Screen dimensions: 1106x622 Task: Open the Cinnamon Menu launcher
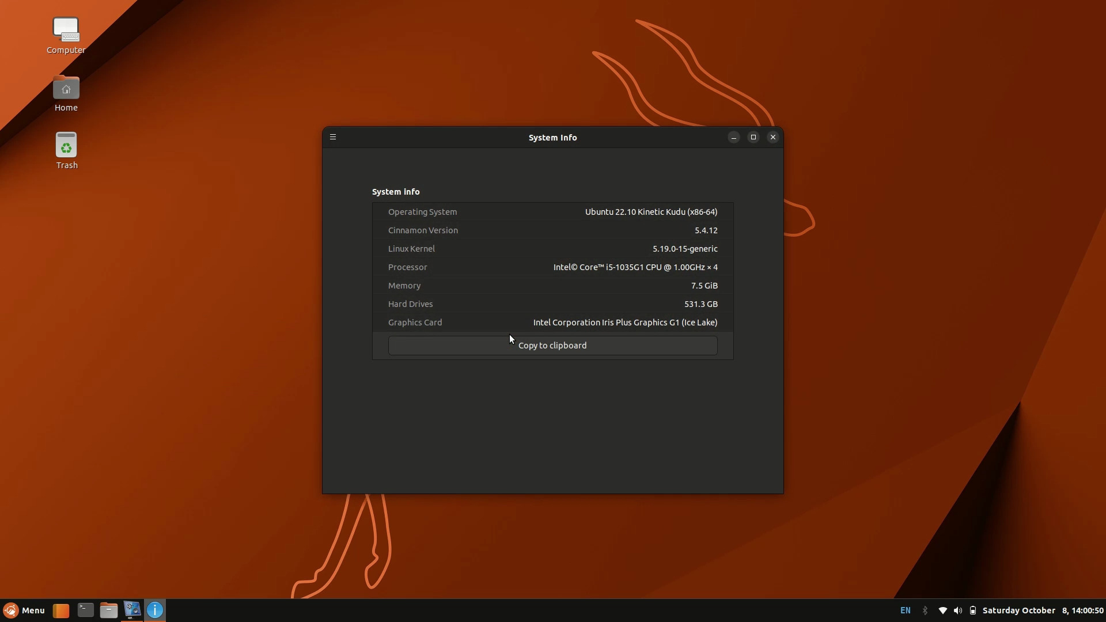[24, 610]
